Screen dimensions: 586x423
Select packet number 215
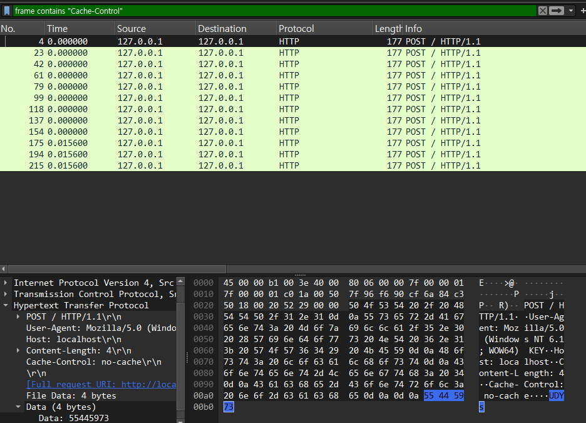click(x=293, y=165)
